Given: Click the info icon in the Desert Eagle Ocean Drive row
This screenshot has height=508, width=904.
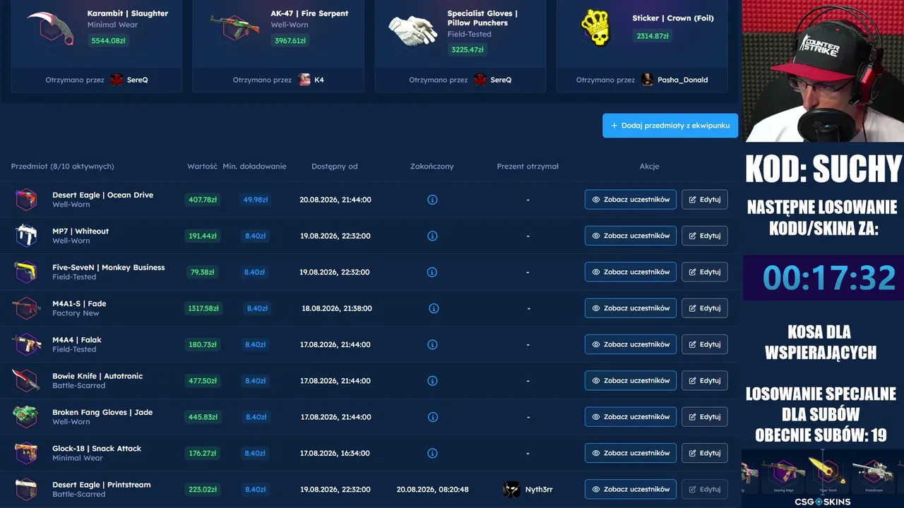Looking at the screenshot, I should coord(432,200).
